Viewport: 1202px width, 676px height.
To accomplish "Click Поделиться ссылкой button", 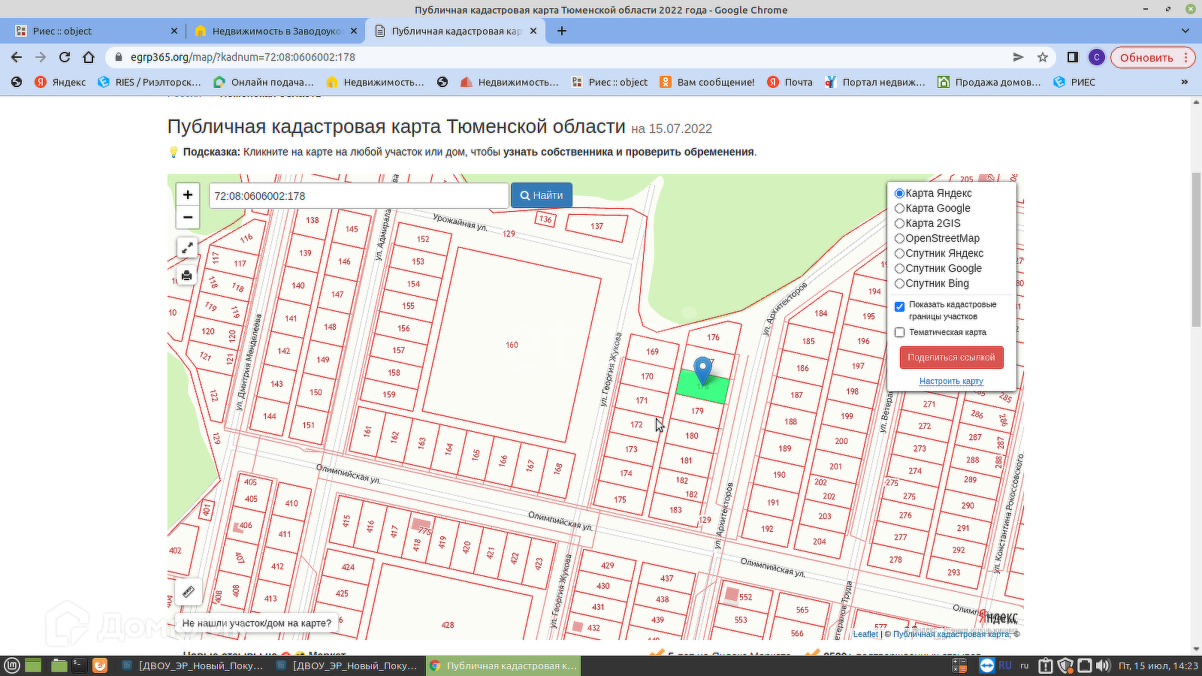I will click(951, 358).
